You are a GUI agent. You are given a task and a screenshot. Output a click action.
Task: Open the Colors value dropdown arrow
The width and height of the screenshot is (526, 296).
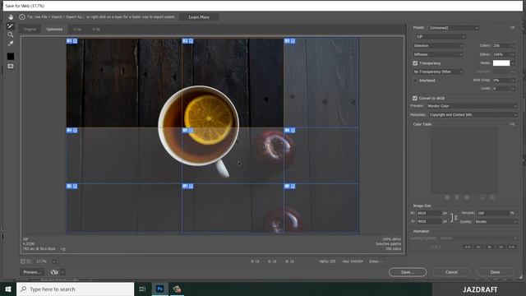[x=513, y=46]
